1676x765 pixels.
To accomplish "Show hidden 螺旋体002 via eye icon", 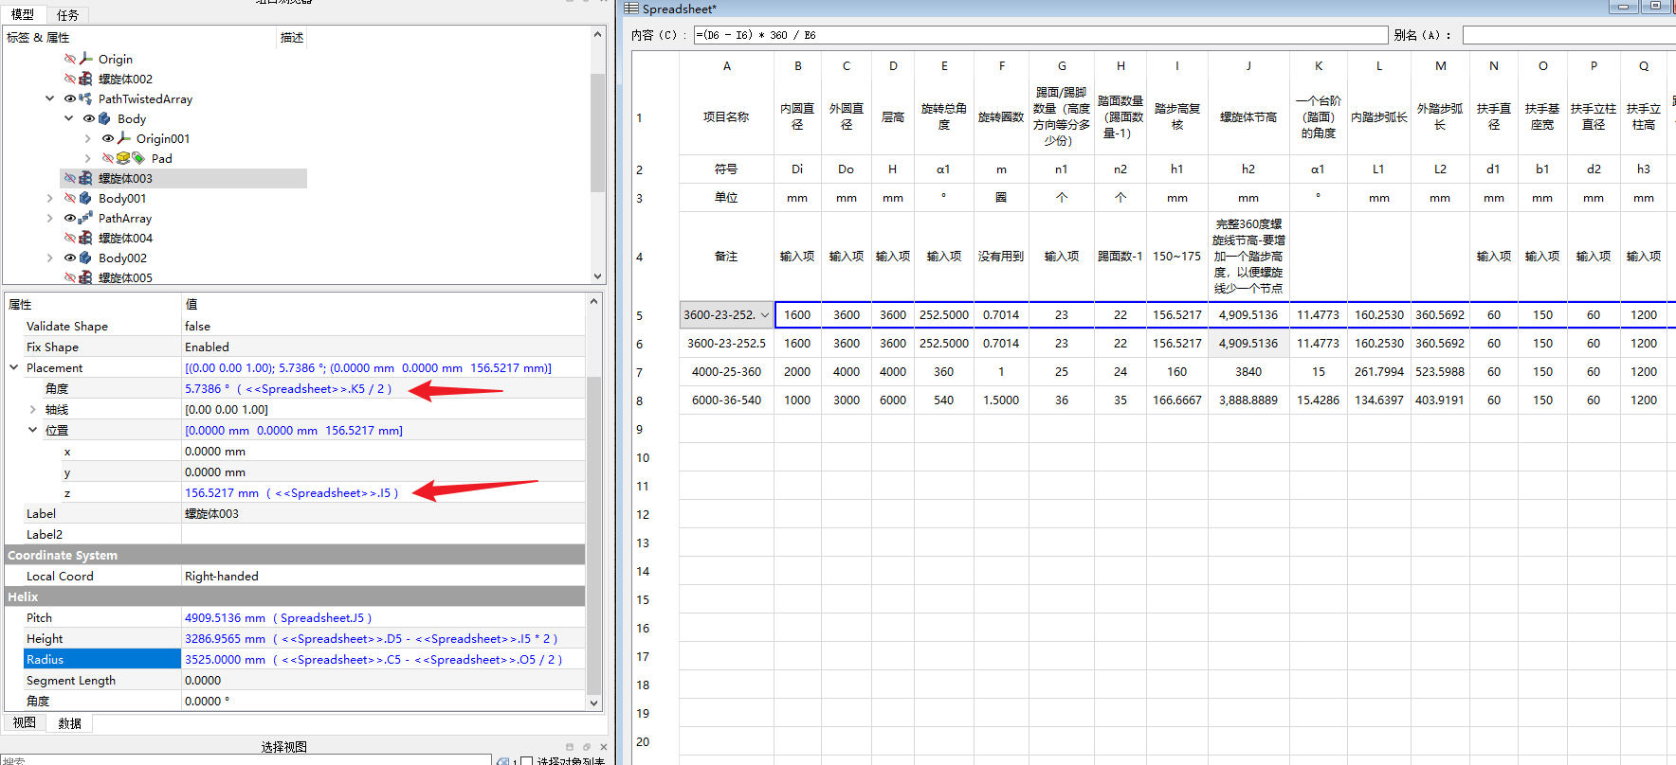I will tap(70, 79).
